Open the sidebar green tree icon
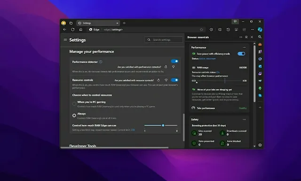Screen dimensions: 301x181 click(x=260, y=88)
